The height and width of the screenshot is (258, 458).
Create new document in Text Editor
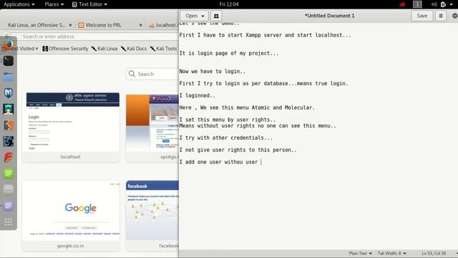pyautogui.click(x=216, y=16)
